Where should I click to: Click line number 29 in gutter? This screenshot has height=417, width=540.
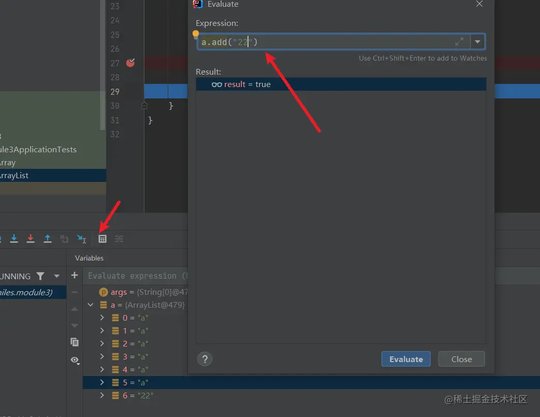click(x=115, y=92)
